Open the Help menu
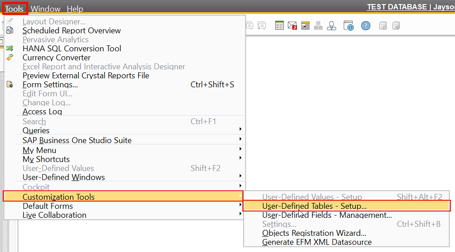Image resolution: width=455 pixels, height=252 pixels. [75, 9]
